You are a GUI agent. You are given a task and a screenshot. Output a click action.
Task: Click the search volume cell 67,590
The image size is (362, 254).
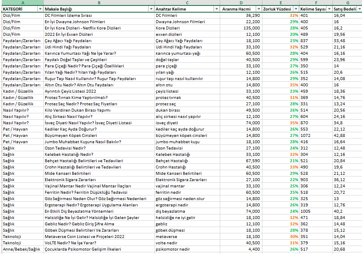pyautogui.click(x=241, y=160)
